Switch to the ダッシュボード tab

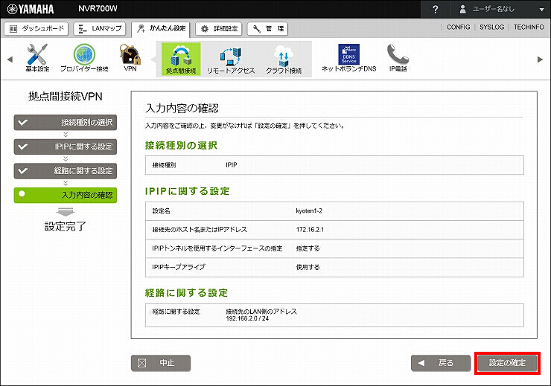click(36, 29)
